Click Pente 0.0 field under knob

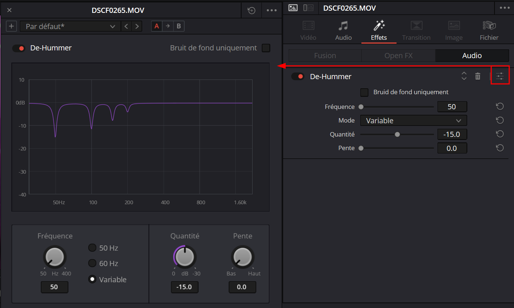(x=242, y=287)
